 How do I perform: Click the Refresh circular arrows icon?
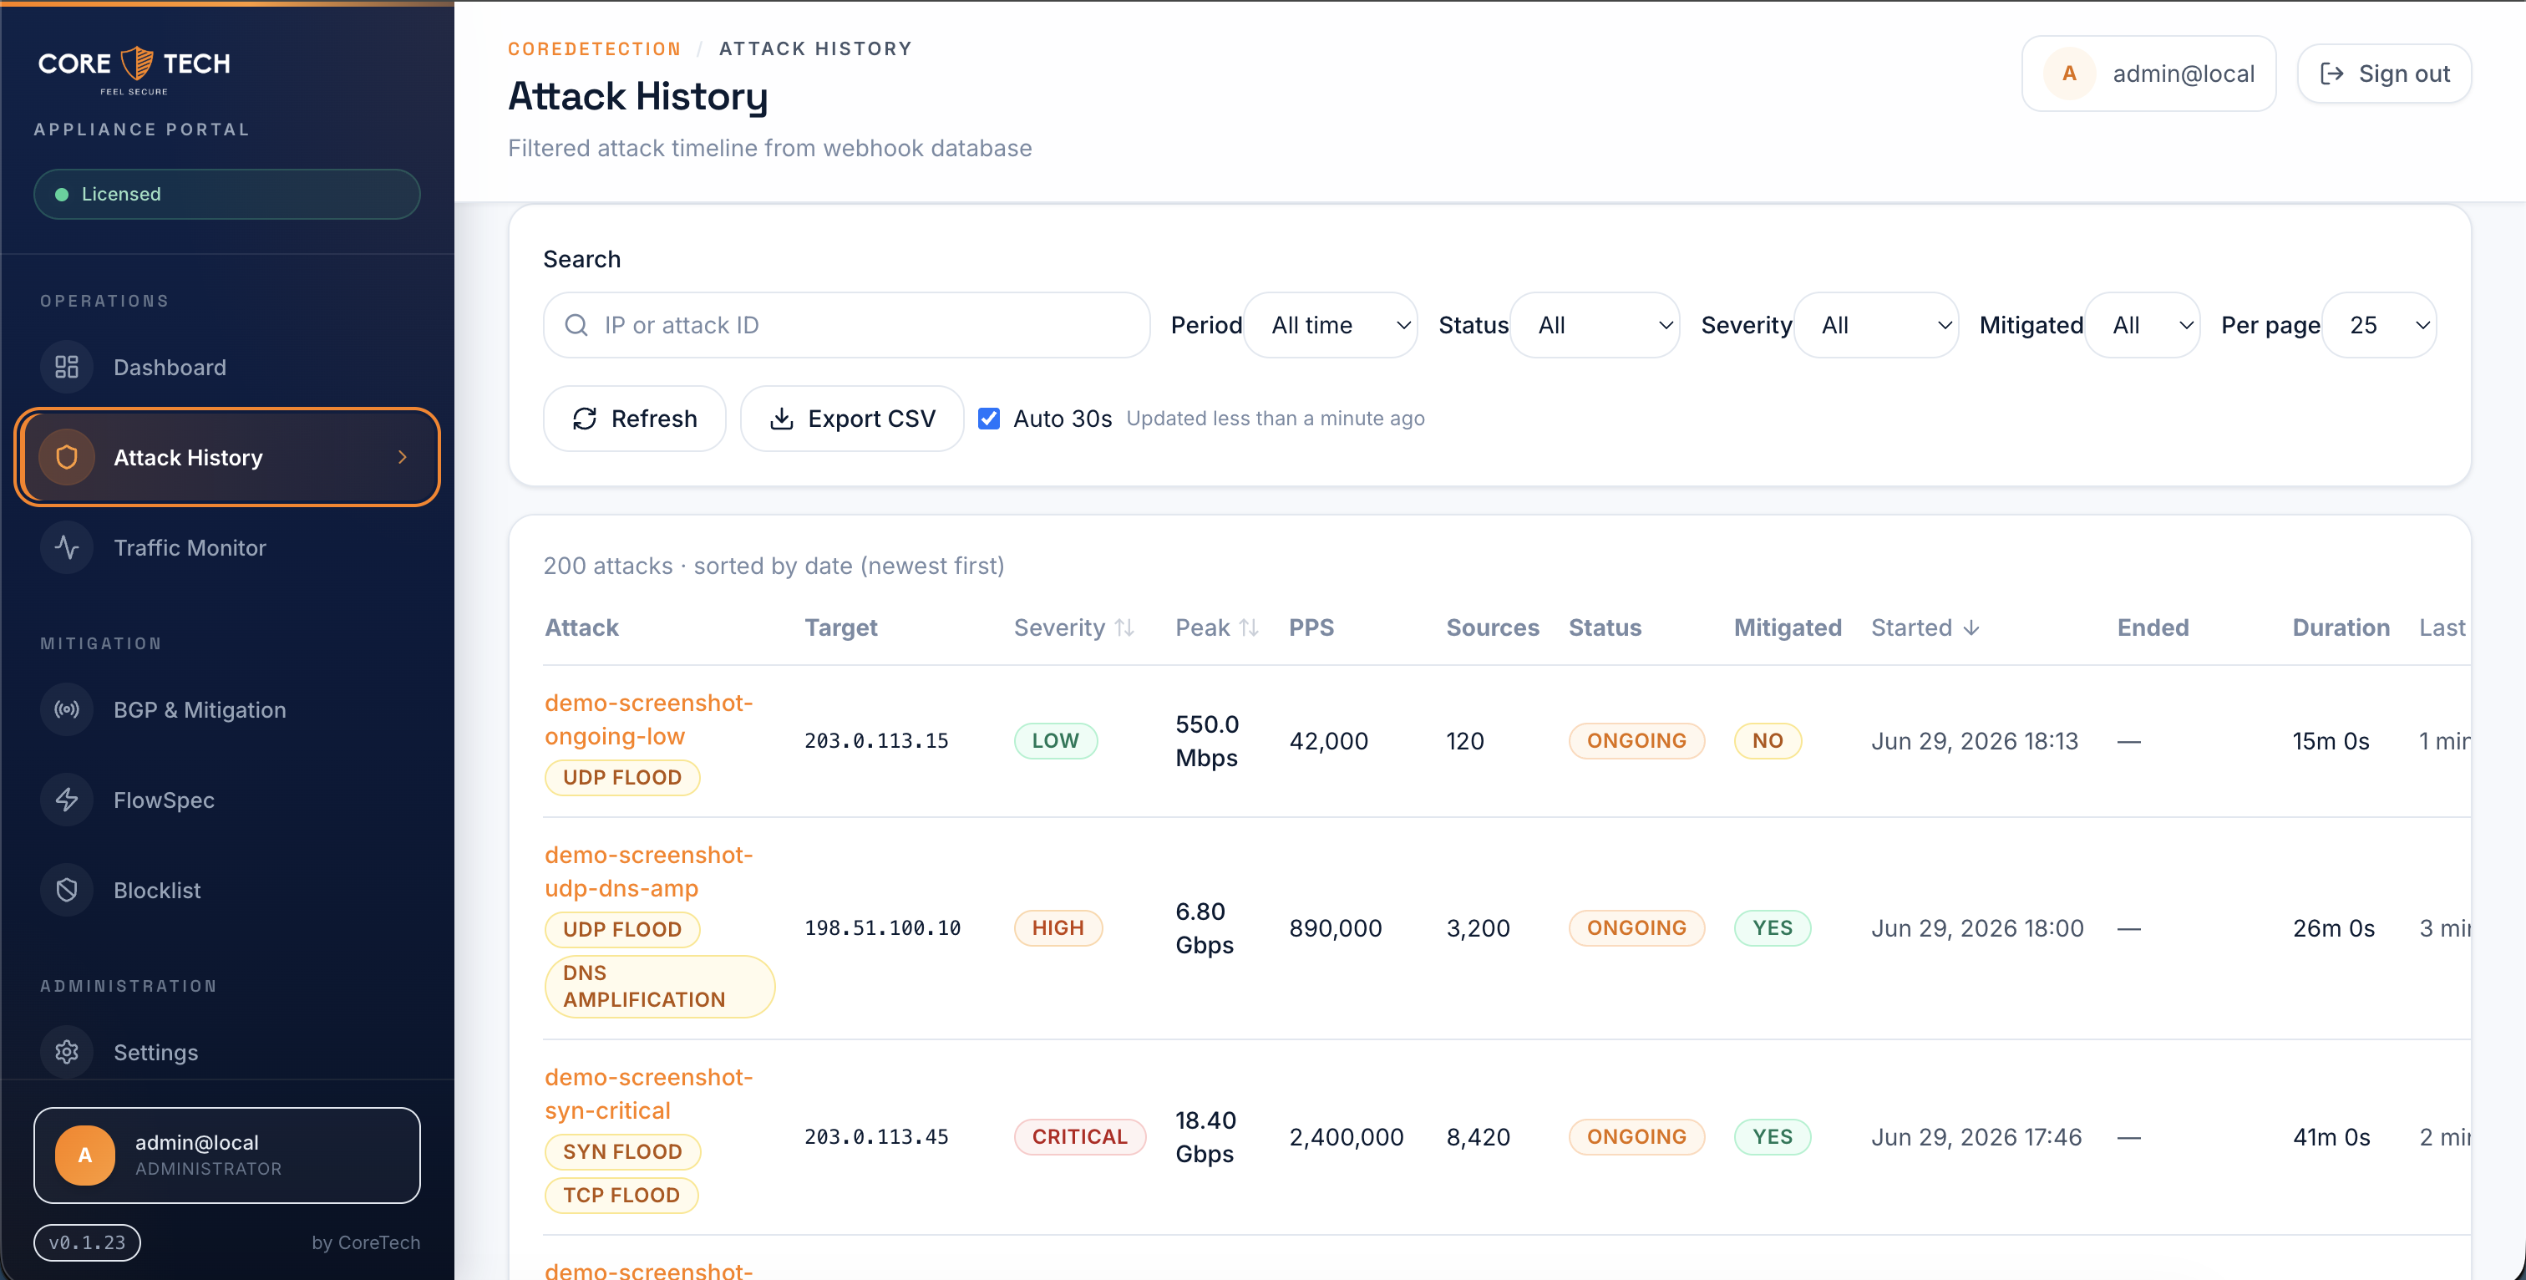click(585, 419)
